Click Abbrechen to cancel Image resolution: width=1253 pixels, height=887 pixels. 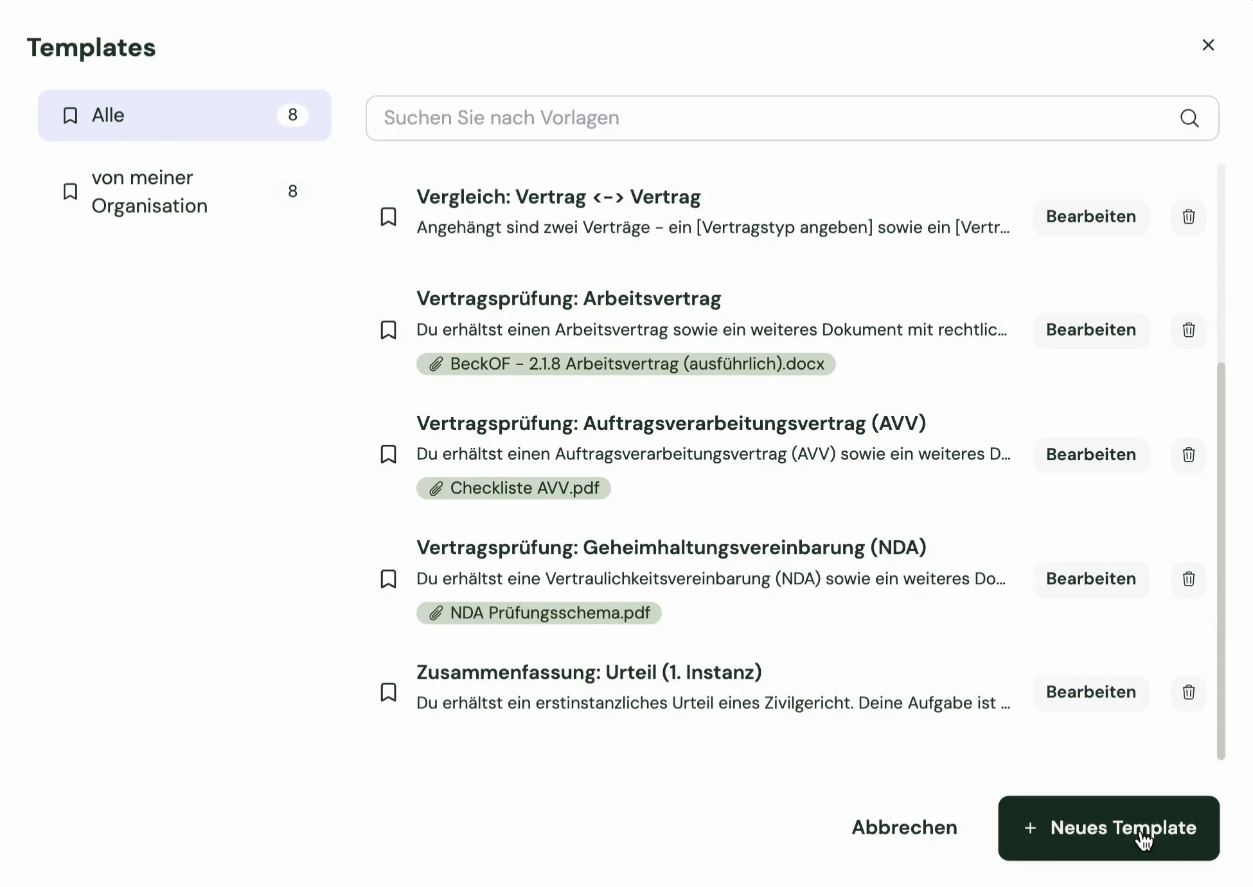coord(904,827)
